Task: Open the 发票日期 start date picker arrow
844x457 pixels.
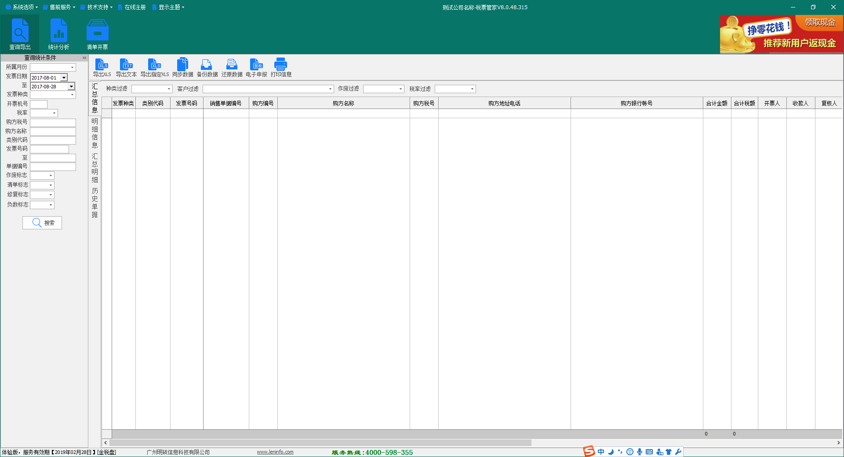Action: 64,78
